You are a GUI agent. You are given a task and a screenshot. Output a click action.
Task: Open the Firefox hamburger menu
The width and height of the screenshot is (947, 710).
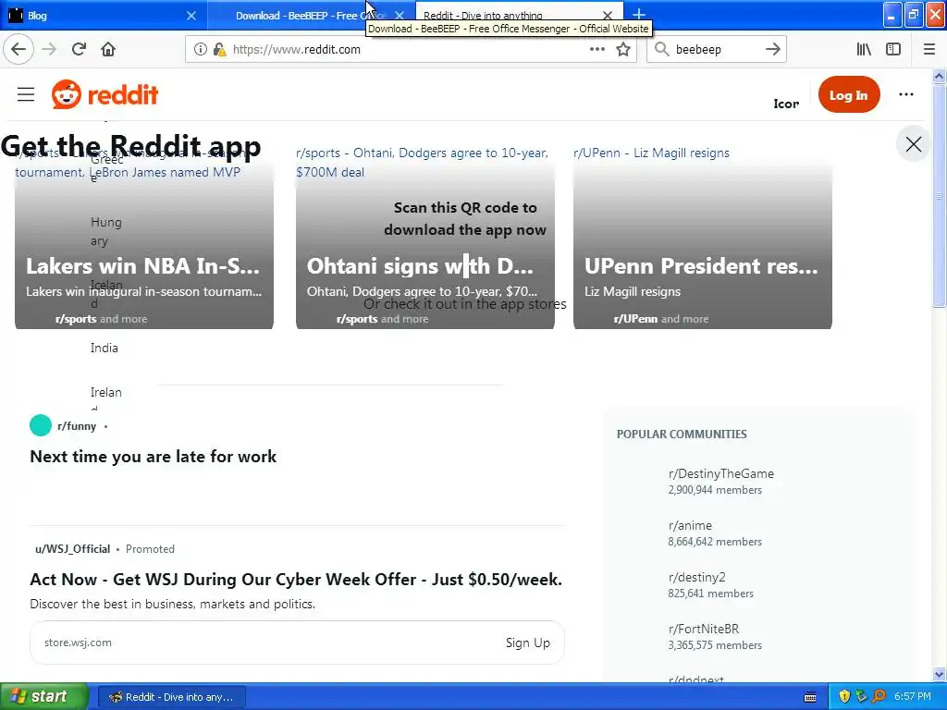click(x=929, y=49)
